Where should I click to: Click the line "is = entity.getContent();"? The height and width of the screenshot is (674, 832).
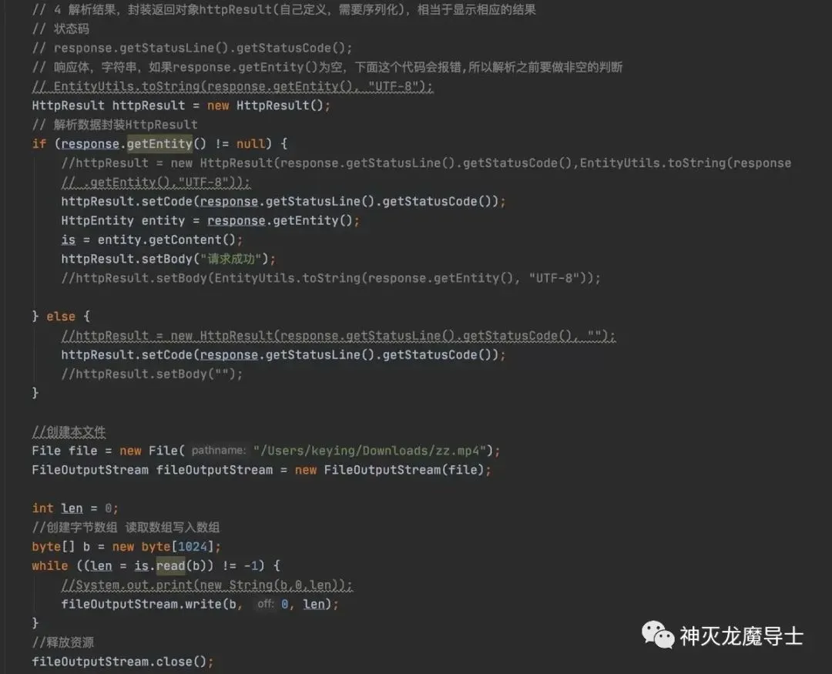pyautogui.click(x=152, y=240)
